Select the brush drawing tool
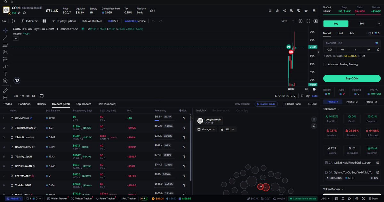Viewport: 384px width, 202px height. coord(5,67)
